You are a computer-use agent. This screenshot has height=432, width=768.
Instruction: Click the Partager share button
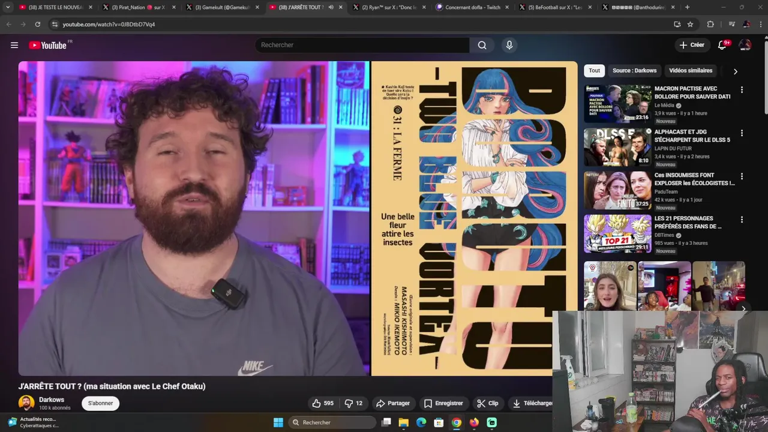pos(393,403)
